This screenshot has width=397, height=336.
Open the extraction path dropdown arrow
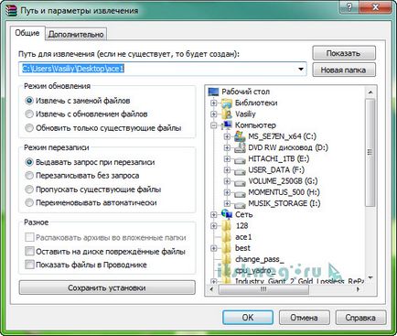301,69
